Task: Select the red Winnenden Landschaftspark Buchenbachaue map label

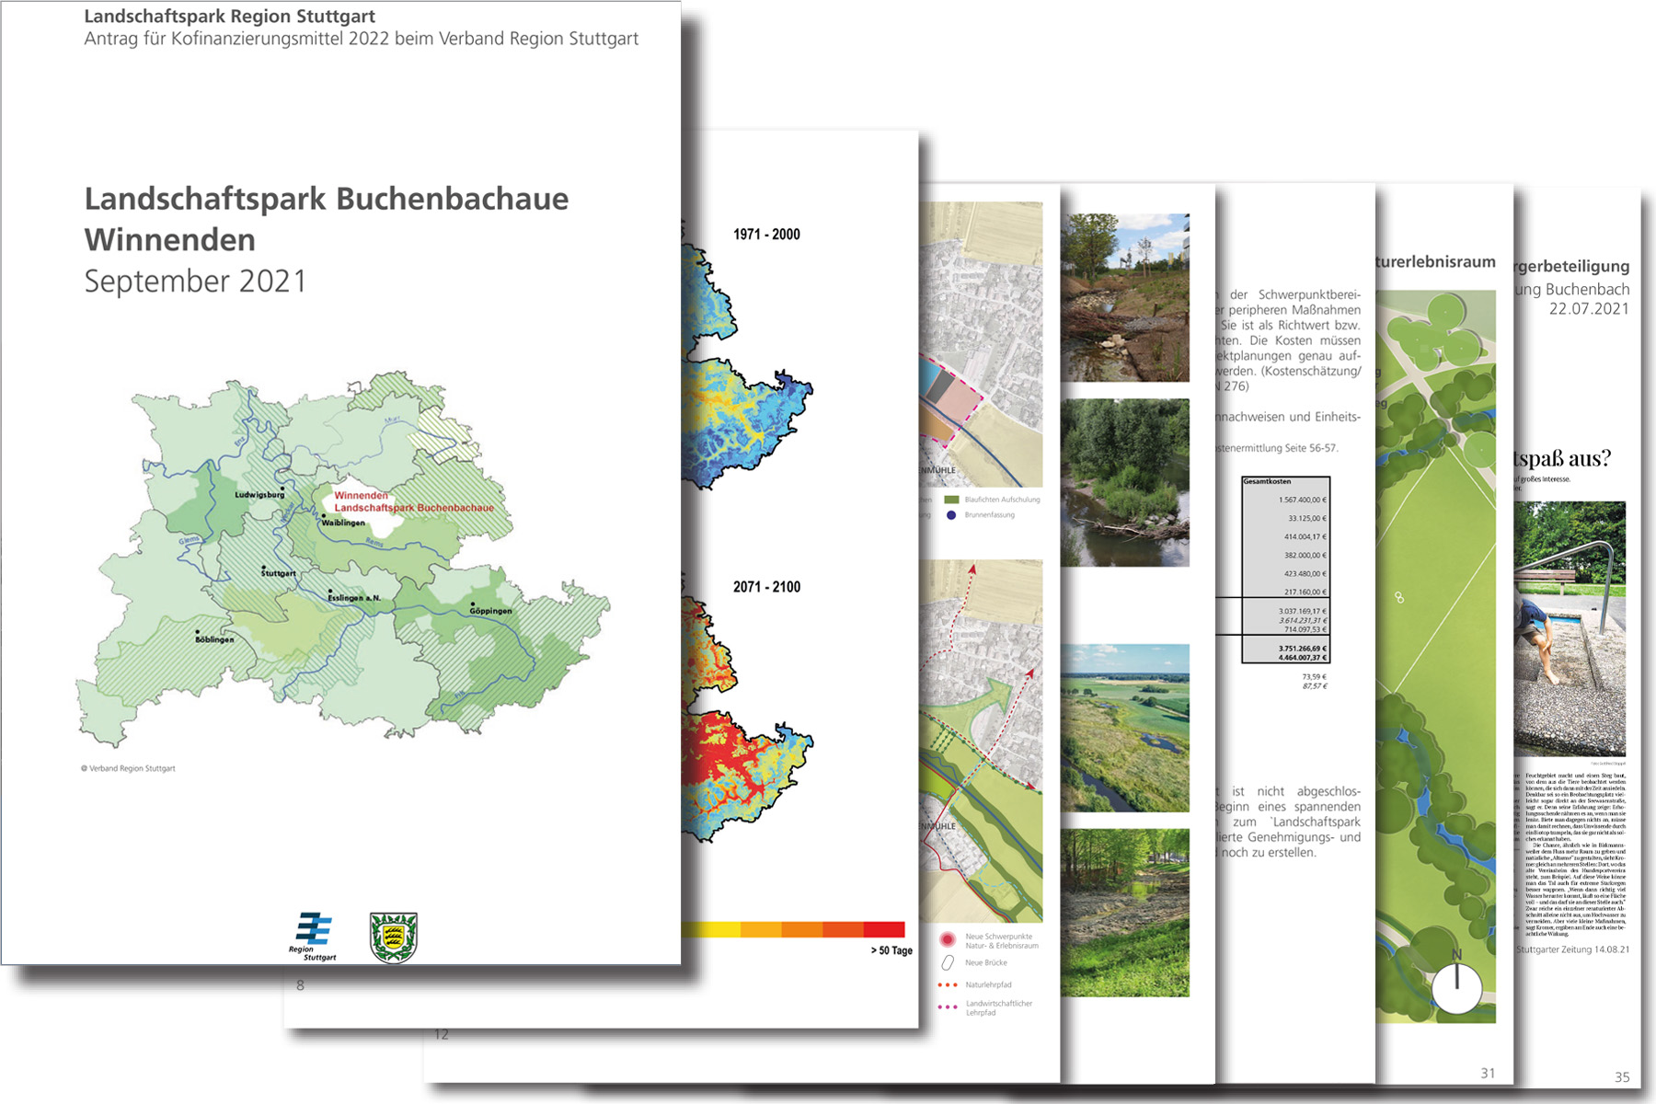Action: click(x=412, y=501)
